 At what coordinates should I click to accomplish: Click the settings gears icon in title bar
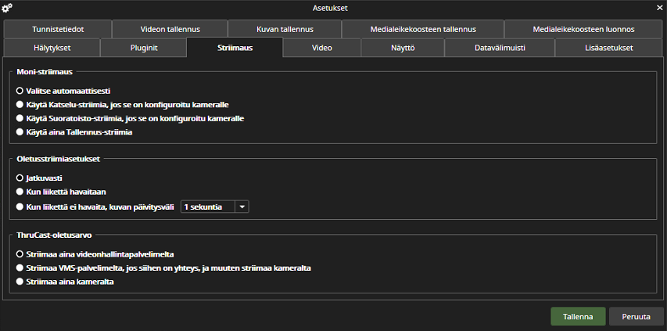[x=7, y=8]
